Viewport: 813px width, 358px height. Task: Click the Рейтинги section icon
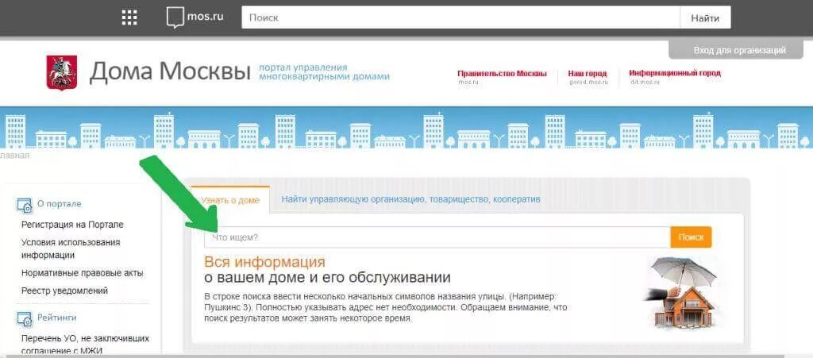pos(25,318)
